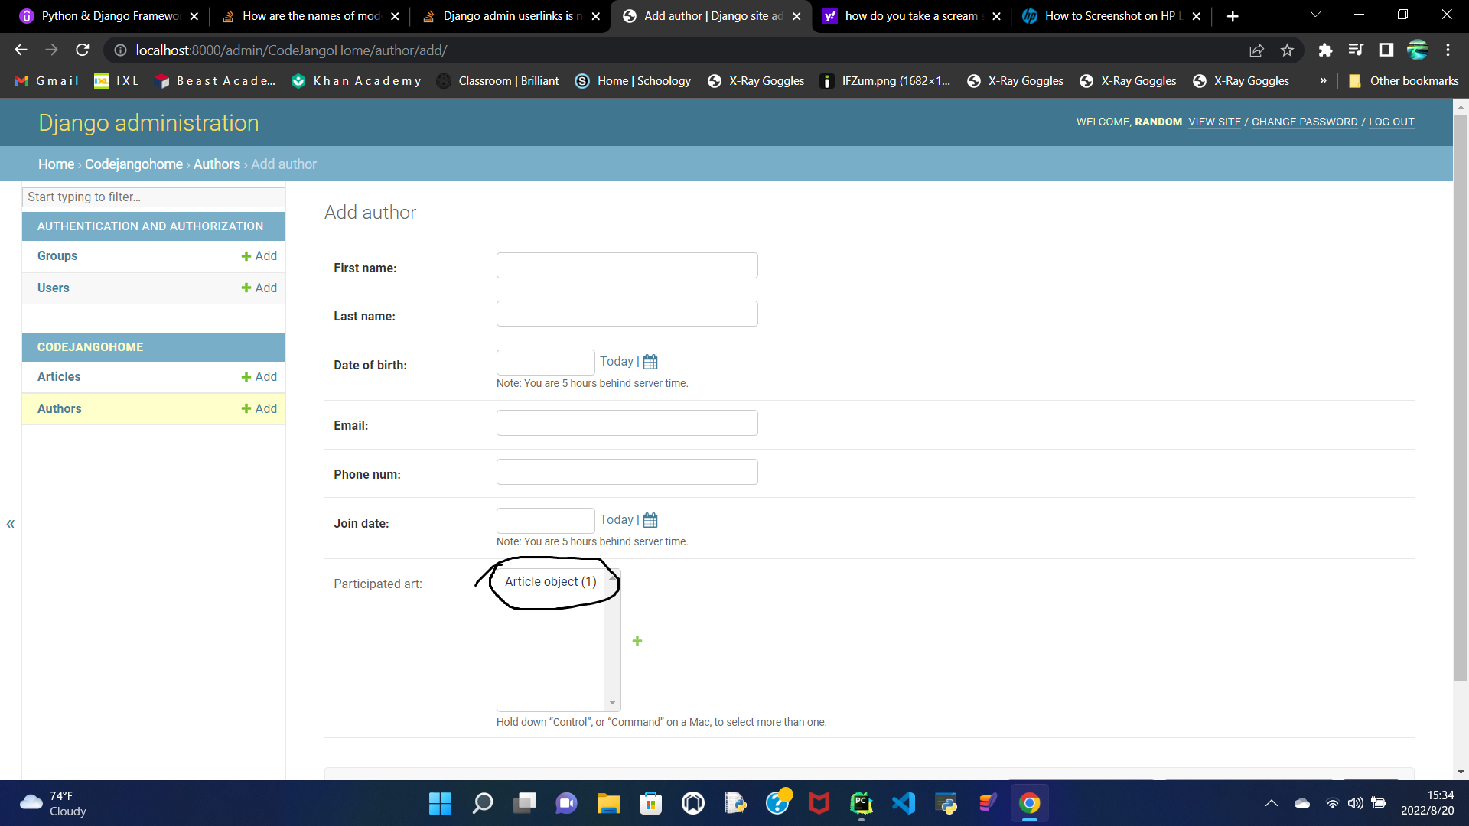Click the calendar icon next to Join date
Viewport: 1469px width, 826px height.
pos(651,519)
